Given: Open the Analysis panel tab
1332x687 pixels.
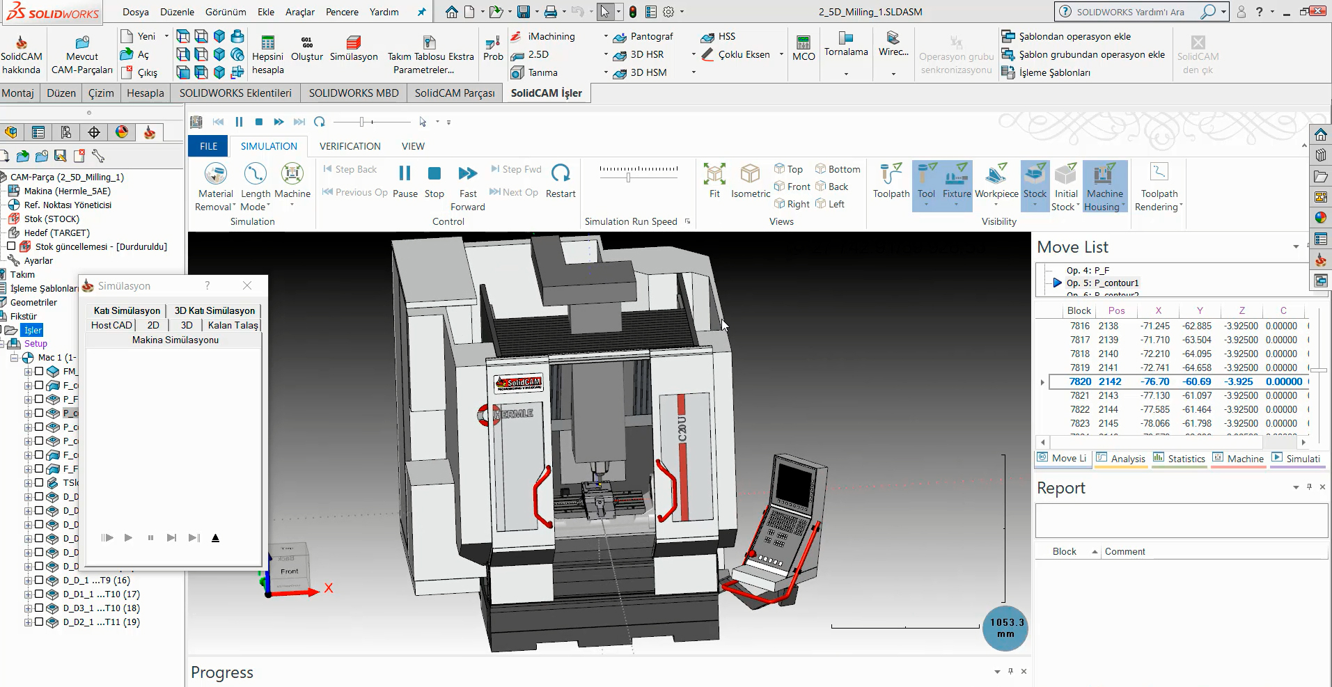Looking at the screenshot, I should [x=1121, y=459].
